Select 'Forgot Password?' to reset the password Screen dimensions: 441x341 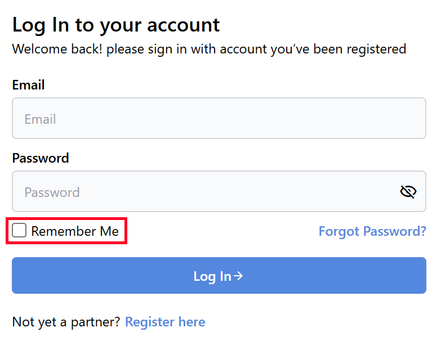tap(372, 231)
